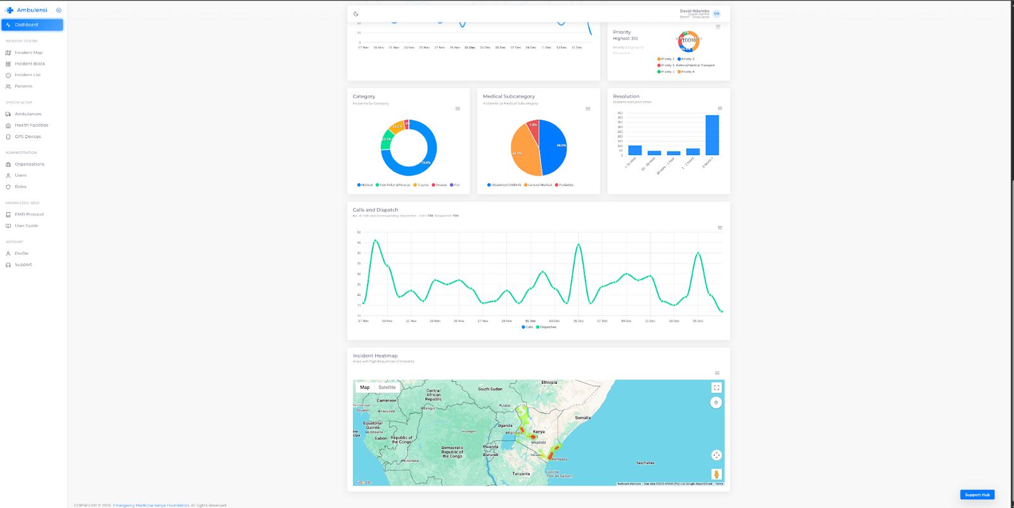
Task: Click the Ambulances truck icon in sidebar
Action: point(8,114)
